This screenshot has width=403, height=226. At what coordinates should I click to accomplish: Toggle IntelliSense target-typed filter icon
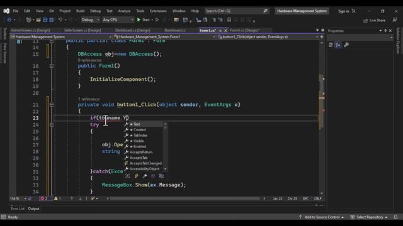pos(127,176)
